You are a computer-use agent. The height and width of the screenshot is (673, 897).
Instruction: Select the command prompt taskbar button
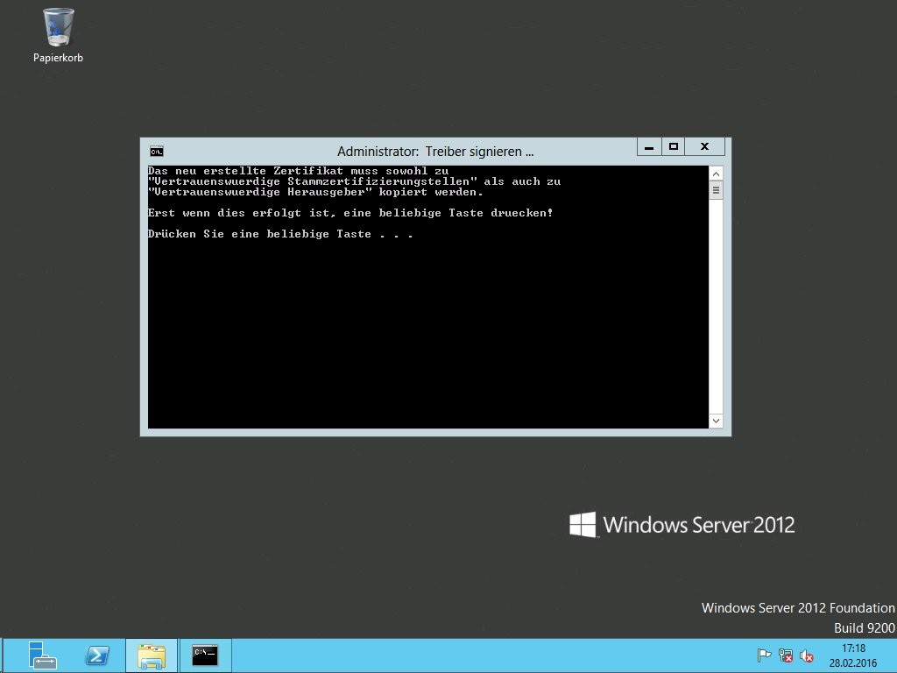(205, 655)
